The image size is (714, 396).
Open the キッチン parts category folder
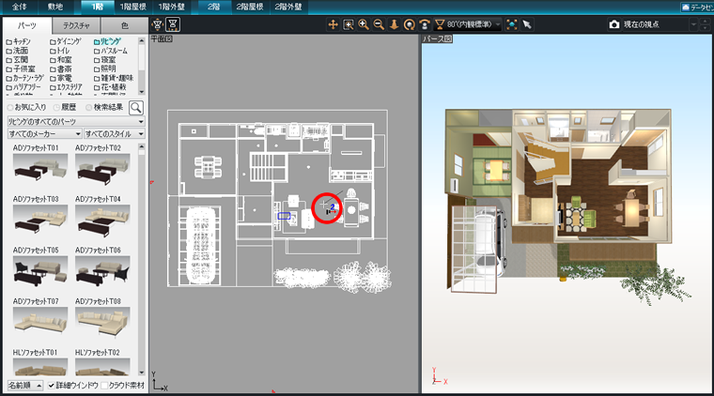(x=23, y=42)
